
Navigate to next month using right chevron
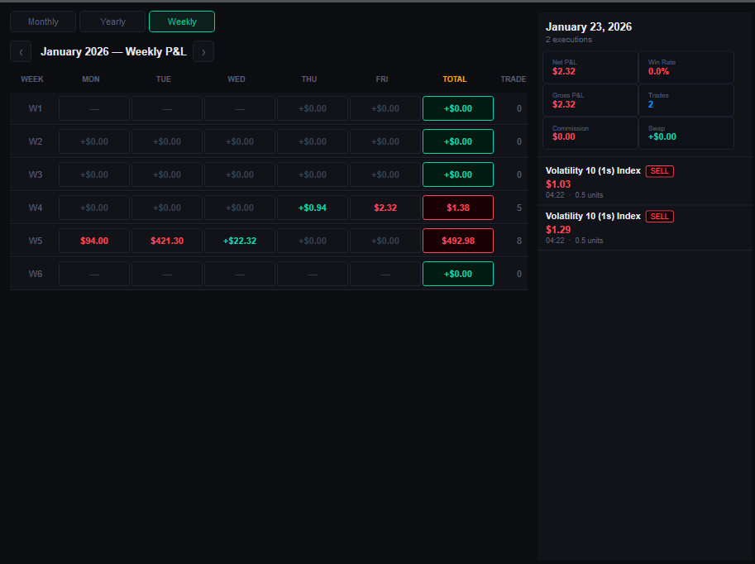coord(203,51)
